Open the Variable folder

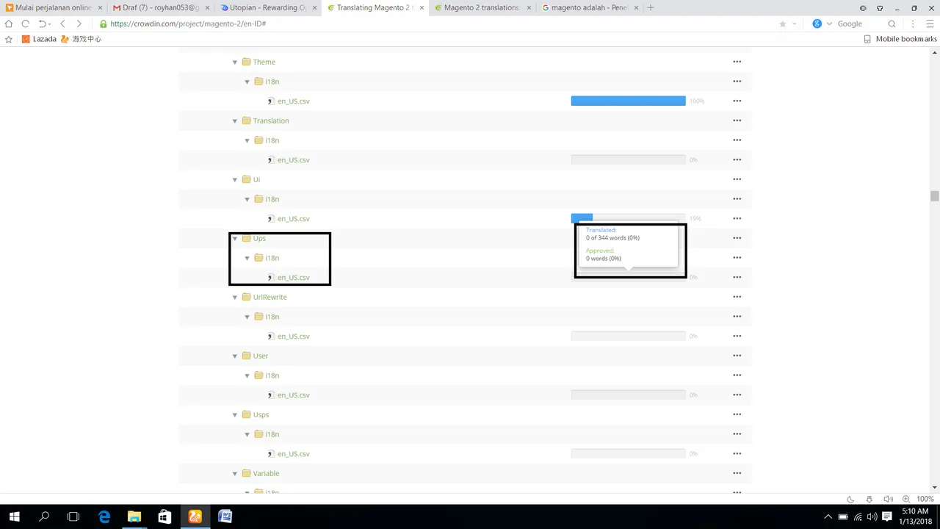(266, 473)
